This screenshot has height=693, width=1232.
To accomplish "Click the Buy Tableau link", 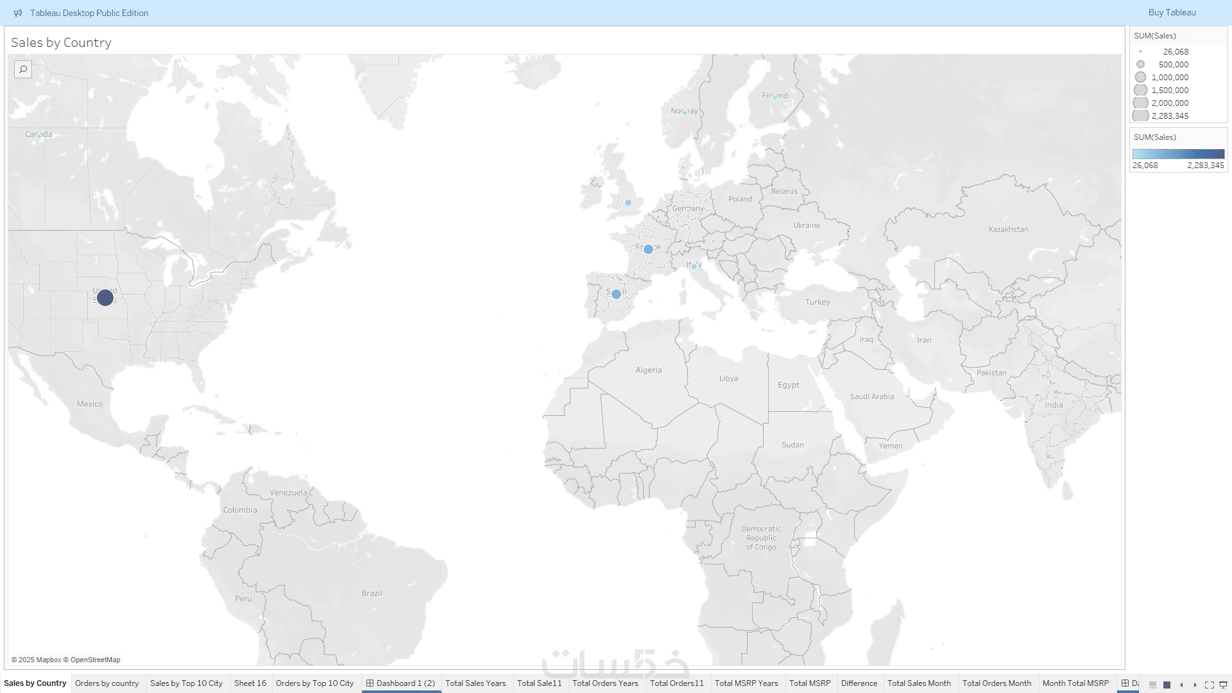I will (x=1172, y=13).
